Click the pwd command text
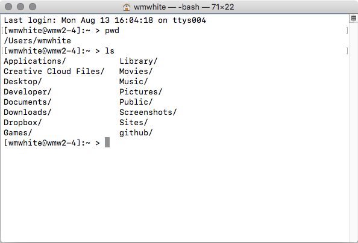 pyautogui.click(x=112, y=31)
